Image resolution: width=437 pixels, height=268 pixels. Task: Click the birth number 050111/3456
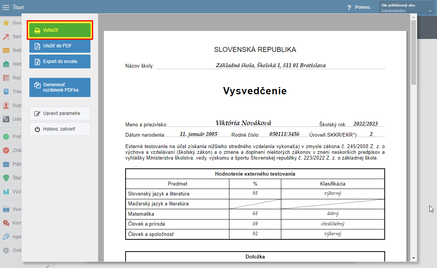[x=284, y=134]
